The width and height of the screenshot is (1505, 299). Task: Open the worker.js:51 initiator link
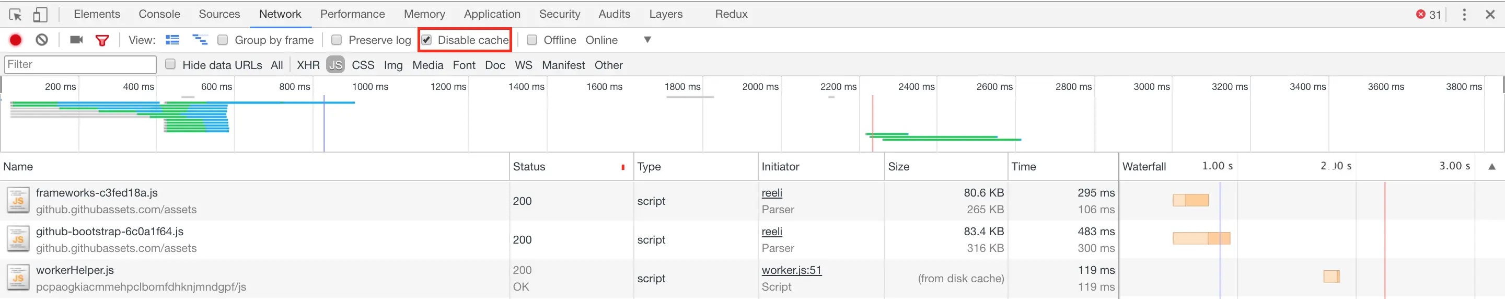[792, 270]
